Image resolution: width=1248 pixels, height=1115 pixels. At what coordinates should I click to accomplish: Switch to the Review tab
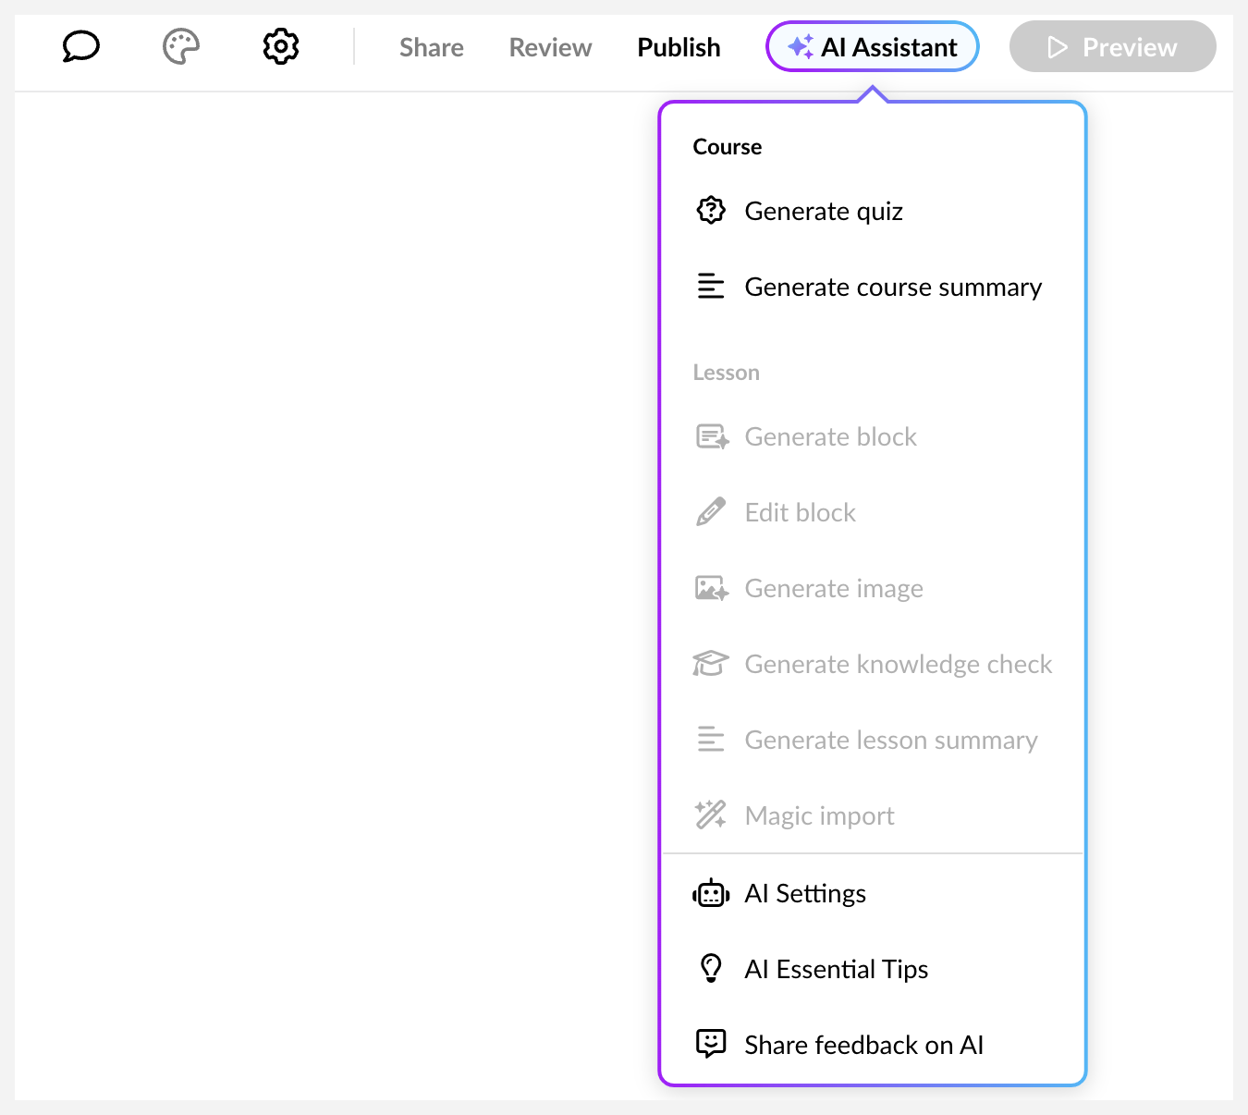[x=549, y=46]
